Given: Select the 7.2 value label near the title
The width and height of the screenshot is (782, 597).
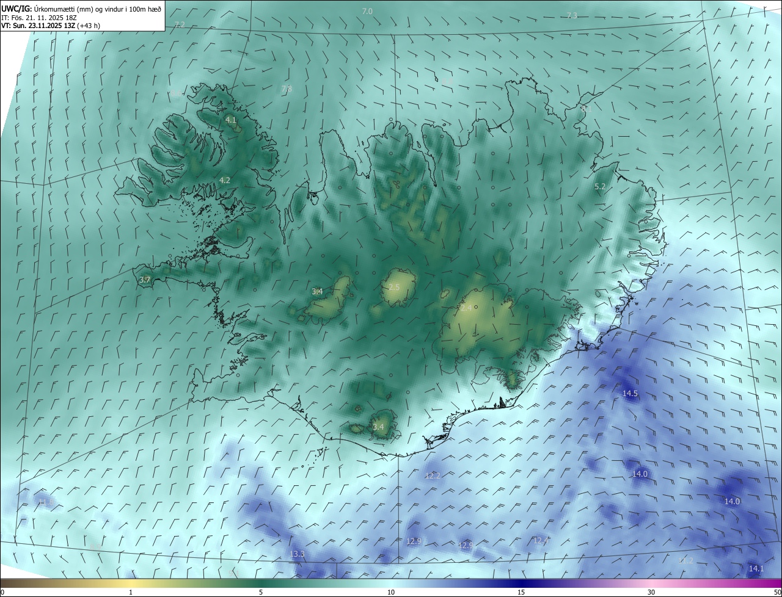Looking at the screenshot, I should pos(179,24).
